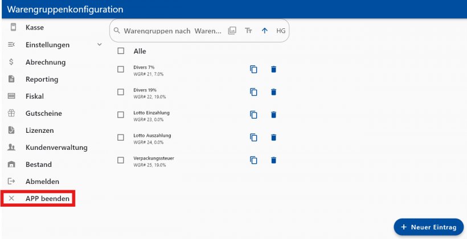Duplicate the Lotto Einzahlung entry
The width and height of the screenshot is (467, 239).
click(253, 115)
